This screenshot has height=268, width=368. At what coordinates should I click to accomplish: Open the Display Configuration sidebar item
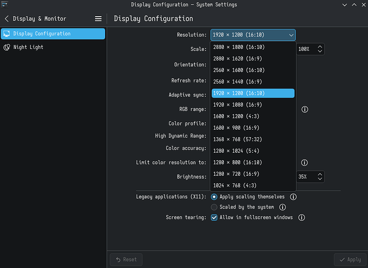click(53, 34)
